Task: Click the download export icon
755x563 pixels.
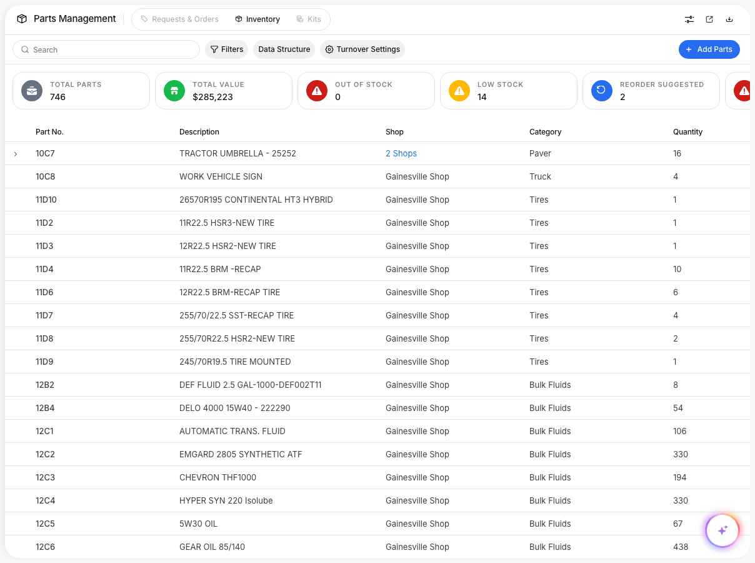Action: tap(729, 19)
